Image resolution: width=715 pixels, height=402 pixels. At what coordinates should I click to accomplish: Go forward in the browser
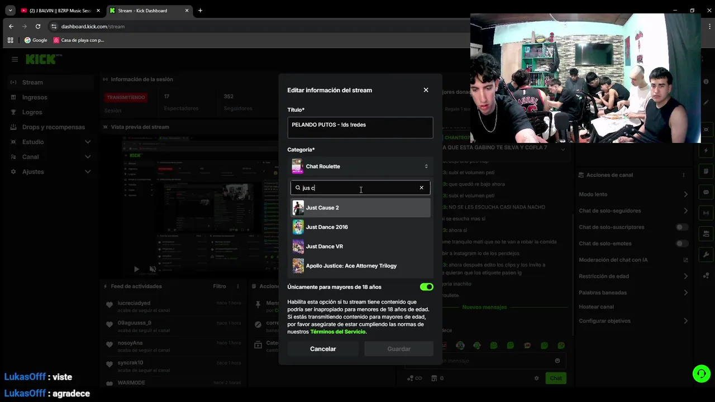pyautogui.click(x=25, y=26)
